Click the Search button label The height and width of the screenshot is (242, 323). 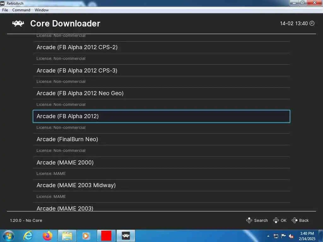[x=261, y=220]
